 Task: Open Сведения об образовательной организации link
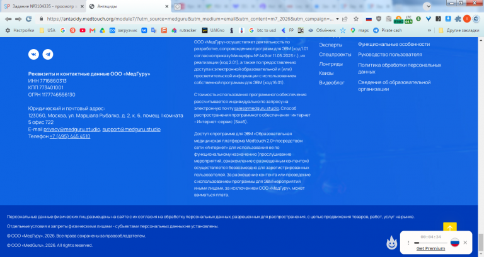point(394,85)
